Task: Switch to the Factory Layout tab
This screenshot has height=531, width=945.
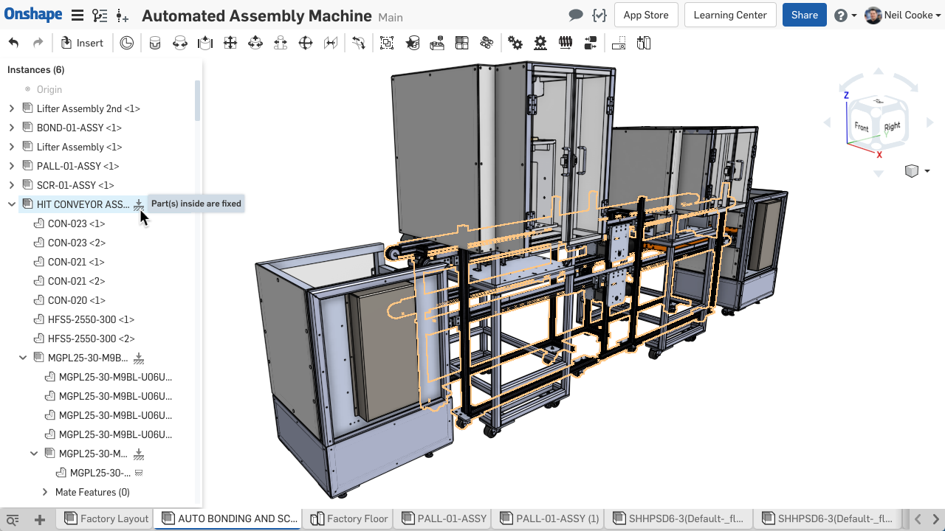Action: (106, 519)
